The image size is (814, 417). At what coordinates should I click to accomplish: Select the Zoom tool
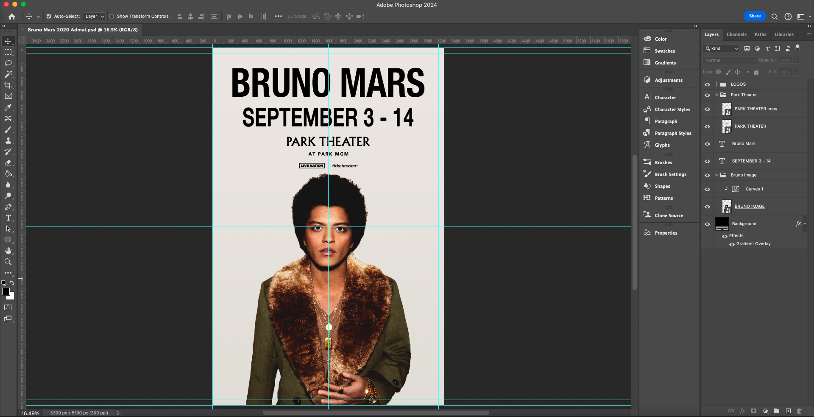tap(8, 262)
